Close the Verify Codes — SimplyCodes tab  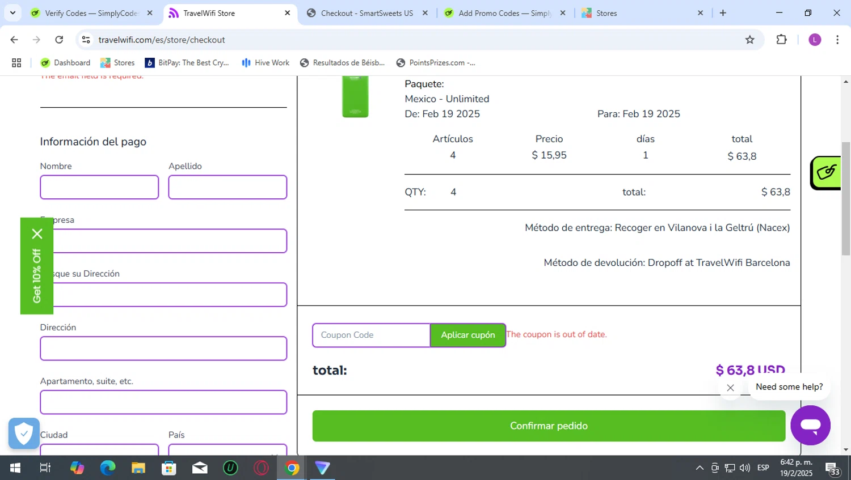click(150, 13)
